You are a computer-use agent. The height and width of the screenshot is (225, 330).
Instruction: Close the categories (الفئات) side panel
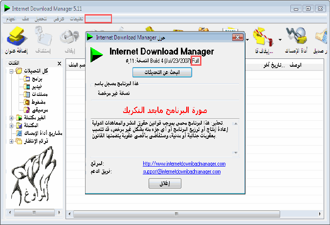pyautogui.click(x=59, y=64)
